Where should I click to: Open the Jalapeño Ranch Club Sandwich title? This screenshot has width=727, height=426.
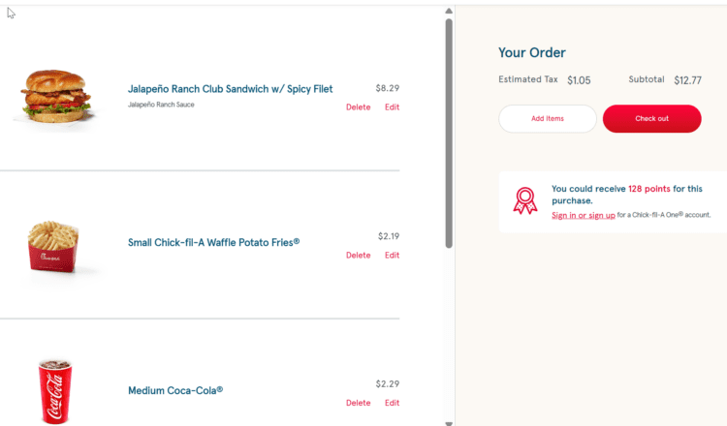tap(230, 89)
